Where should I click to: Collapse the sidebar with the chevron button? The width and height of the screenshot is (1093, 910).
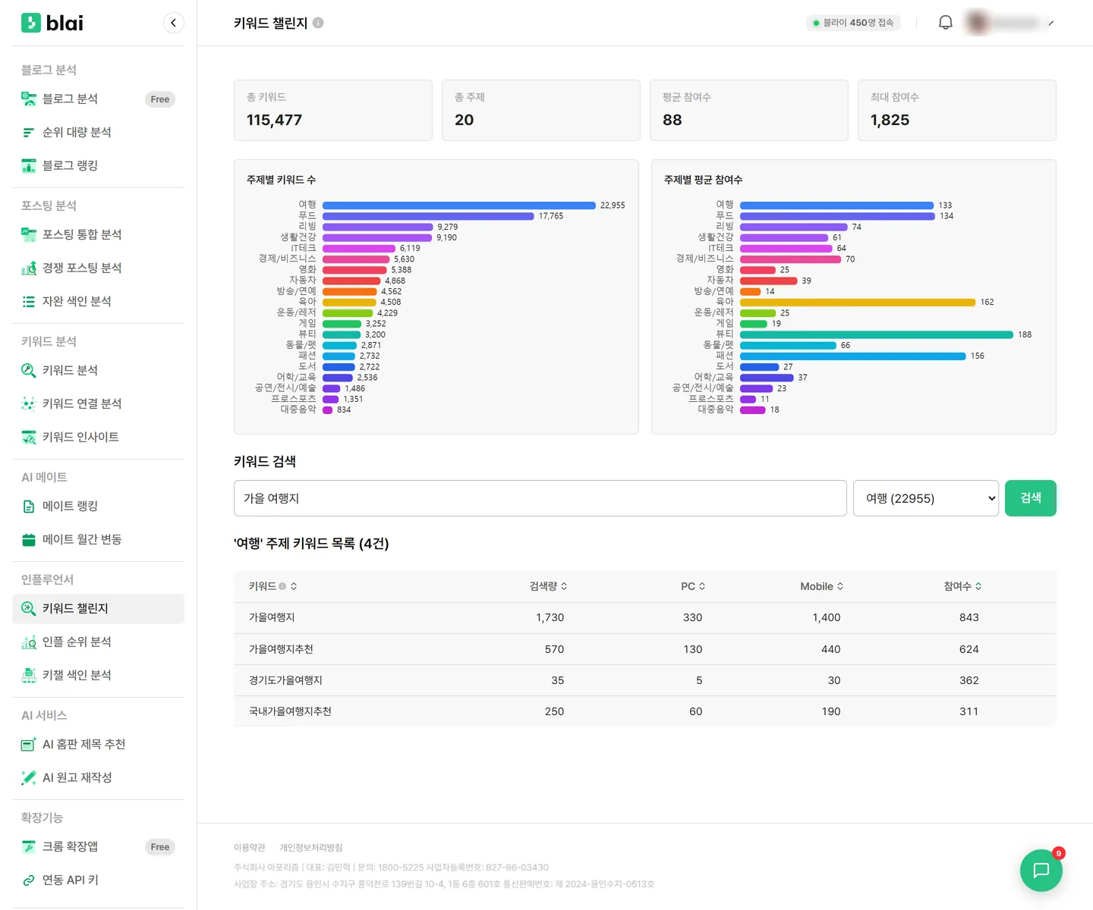[x=174, y=23]
